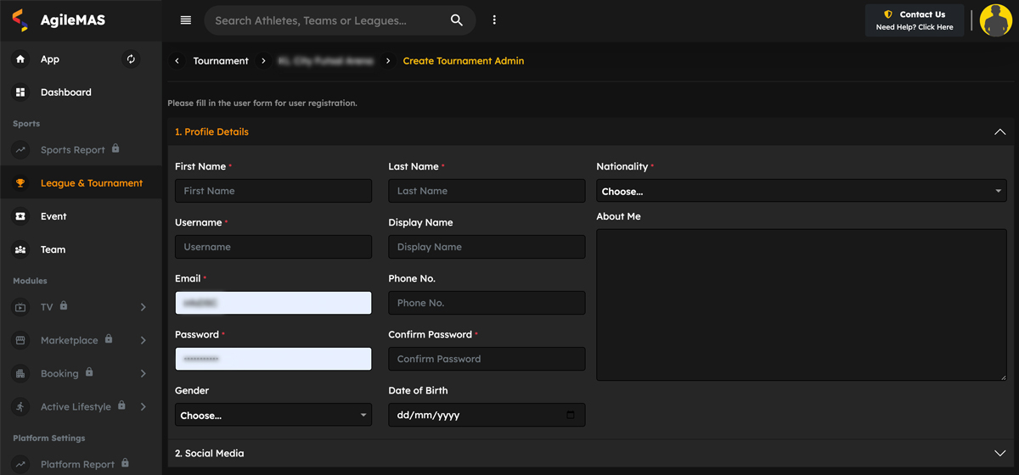Click the hamburger menu icon

tap(186, 20)
